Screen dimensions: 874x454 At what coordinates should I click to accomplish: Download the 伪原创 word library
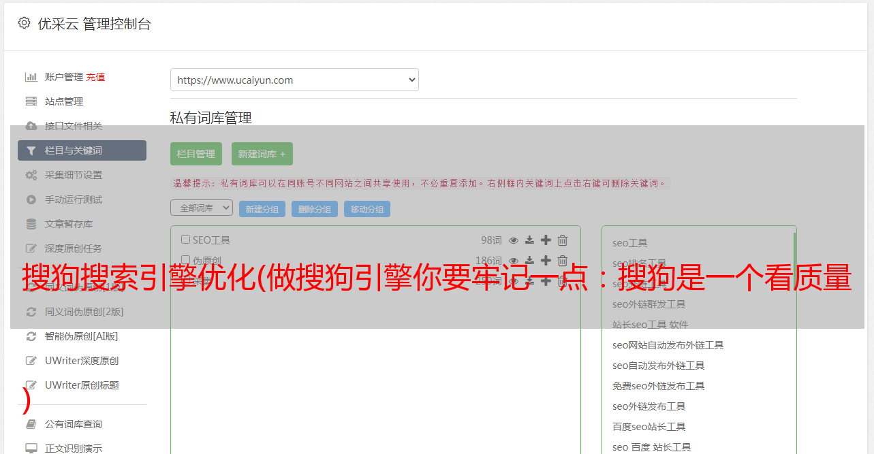pos(529,261)
